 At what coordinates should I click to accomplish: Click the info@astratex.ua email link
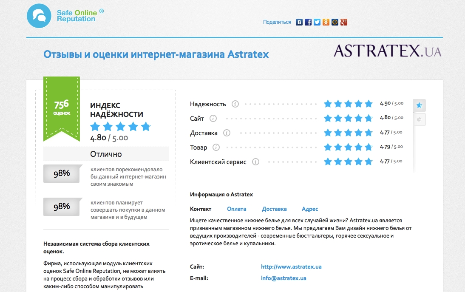[x=284, y=278]
